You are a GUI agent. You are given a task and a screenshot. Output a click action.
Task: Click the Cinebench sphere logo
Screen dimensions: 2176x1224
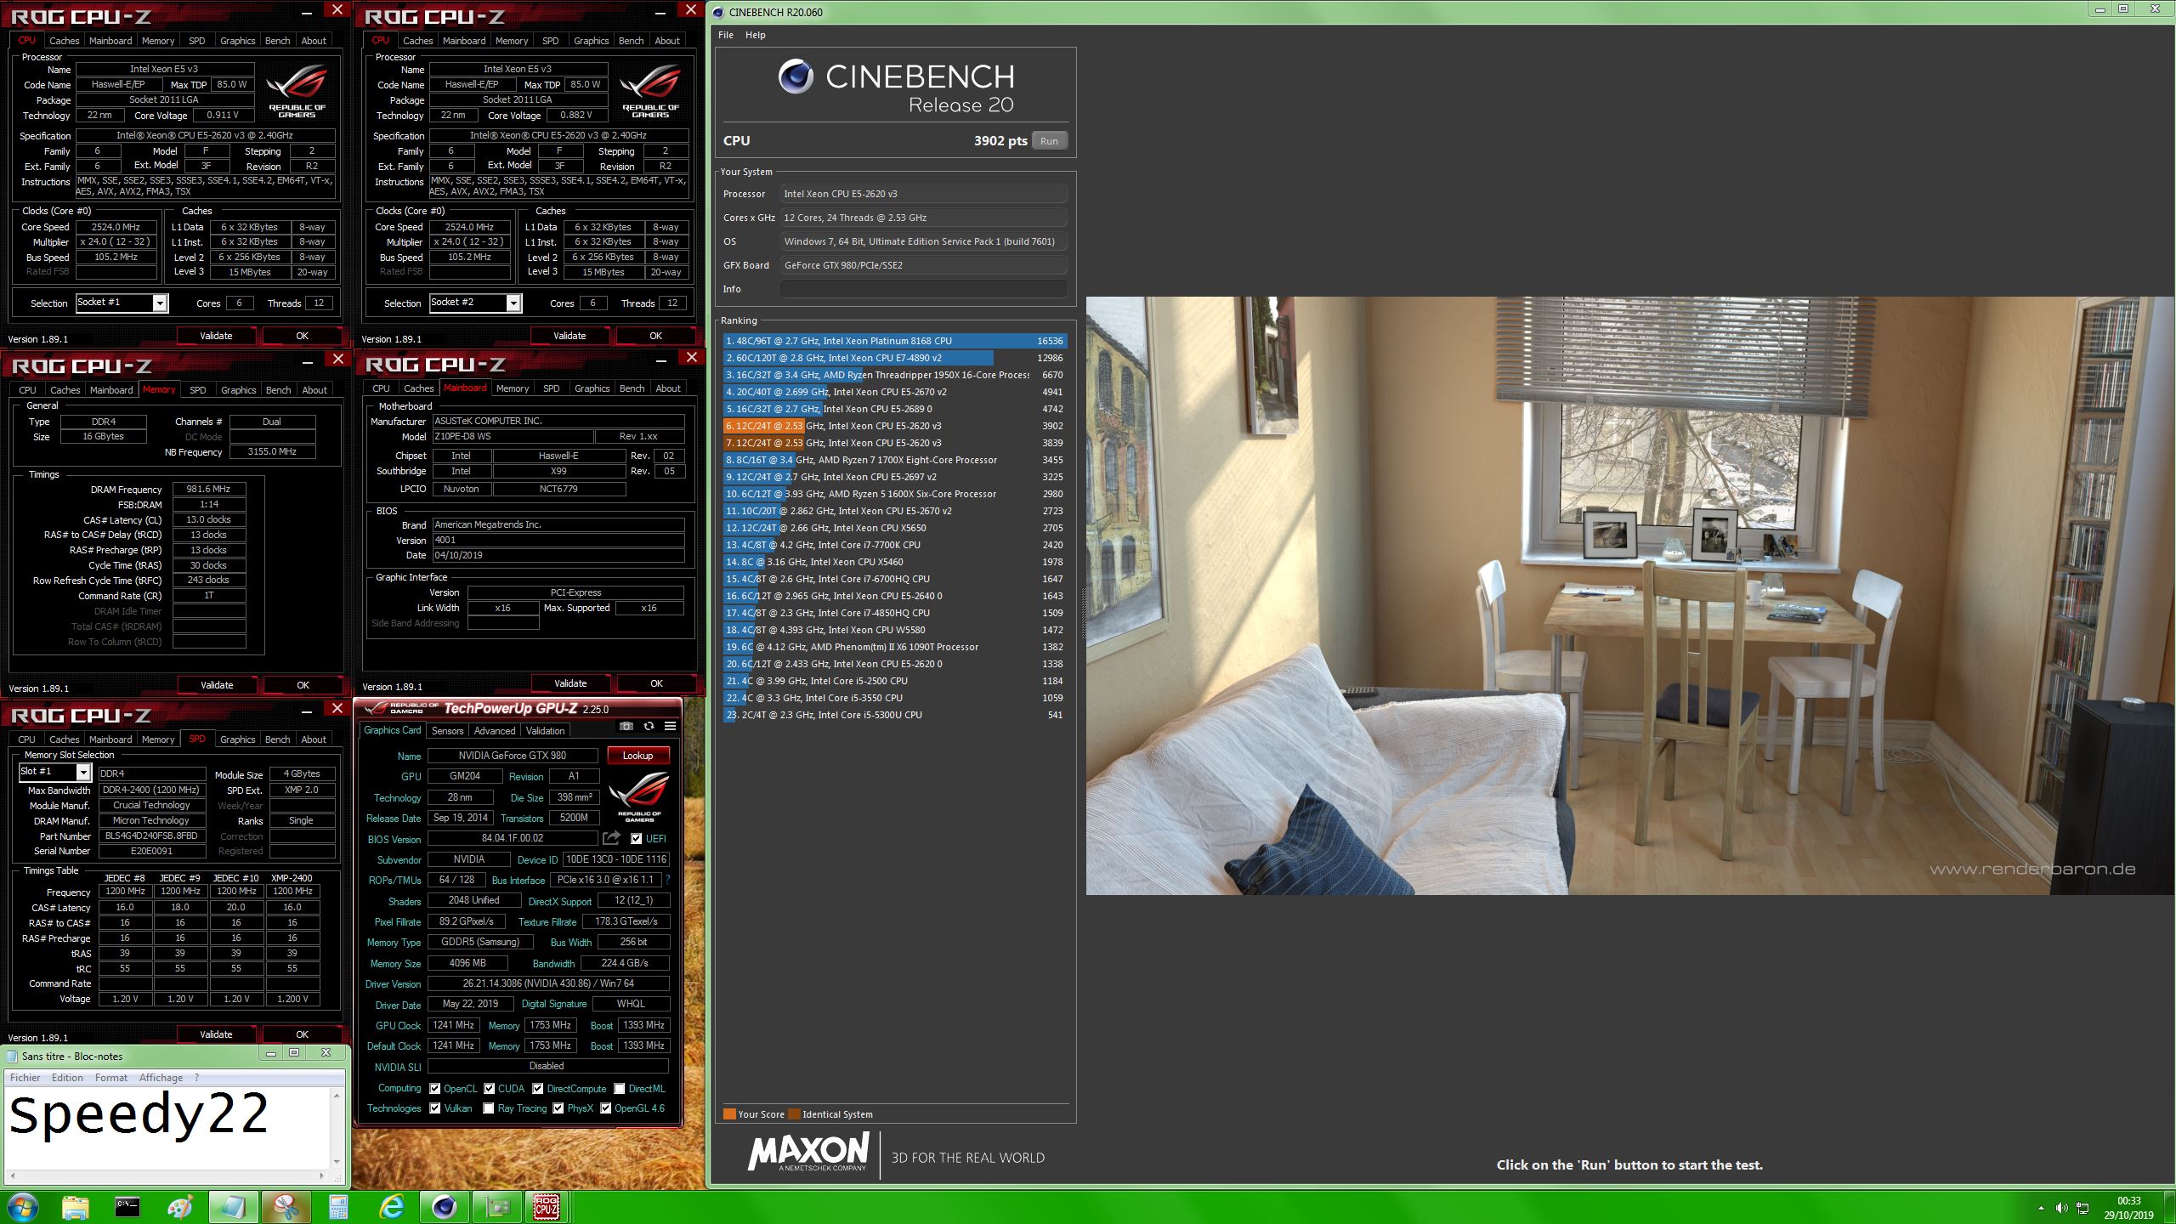coord(796,77)
